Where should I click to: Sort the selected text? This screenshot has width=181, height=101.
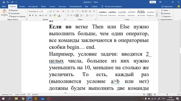90,11
